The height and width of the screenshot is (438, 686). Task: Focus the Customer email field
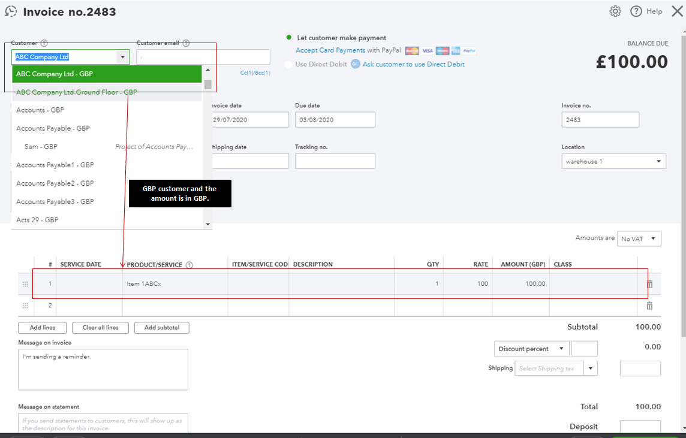coord(203,58)
